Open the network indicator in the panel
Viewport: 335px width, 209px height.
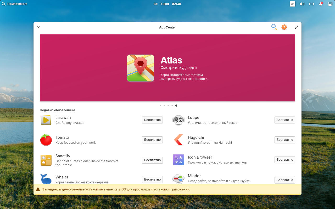coord(311,4)
